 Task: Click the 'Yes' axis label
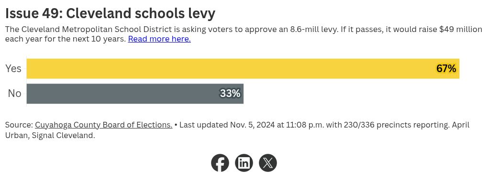tap(13, 69)
